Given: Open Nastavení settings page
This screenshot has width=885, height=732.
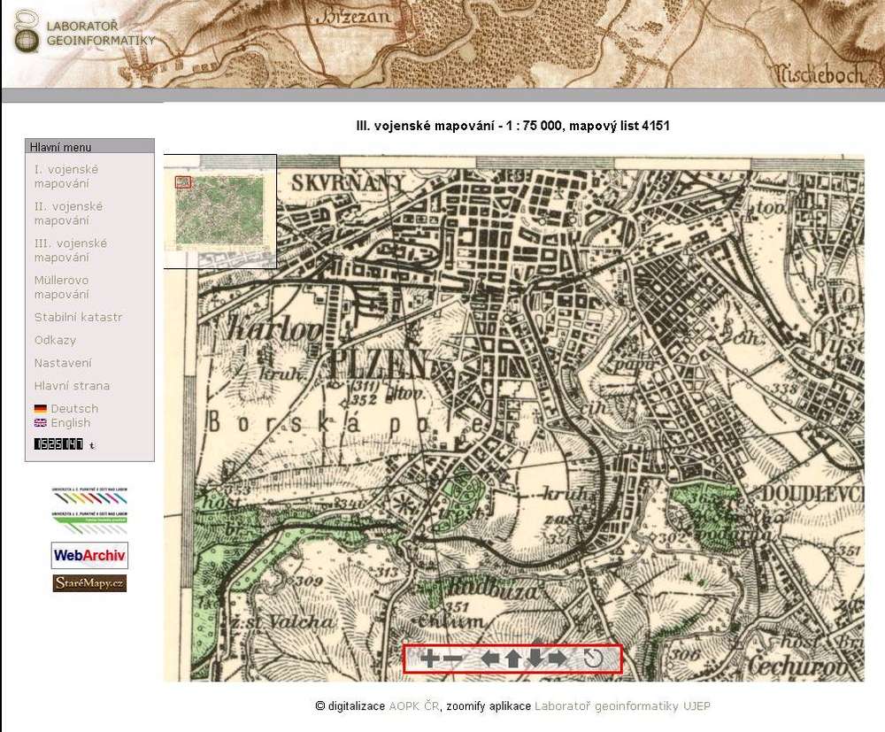Looking at the screenshot, I should coord(62,363).
